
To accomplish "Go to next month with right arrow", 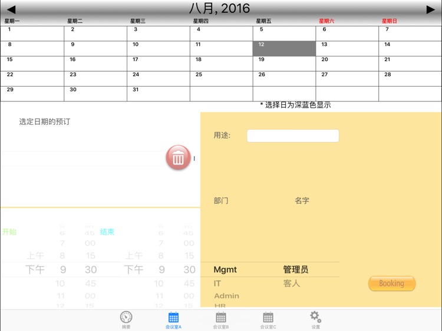I will pos(430,9).
